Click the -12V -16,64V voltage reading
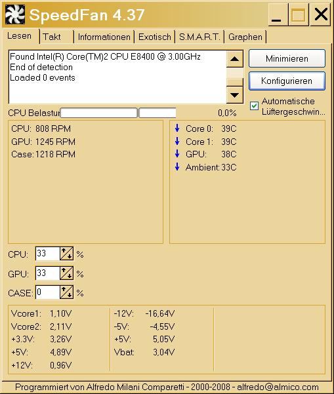 [x=144, y=313]
